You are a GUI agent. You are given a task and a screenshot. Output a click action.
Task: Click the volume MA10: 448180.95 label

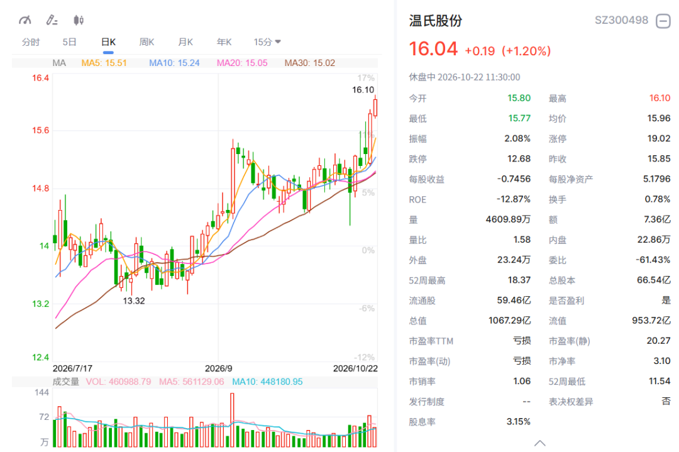[267, 382]
